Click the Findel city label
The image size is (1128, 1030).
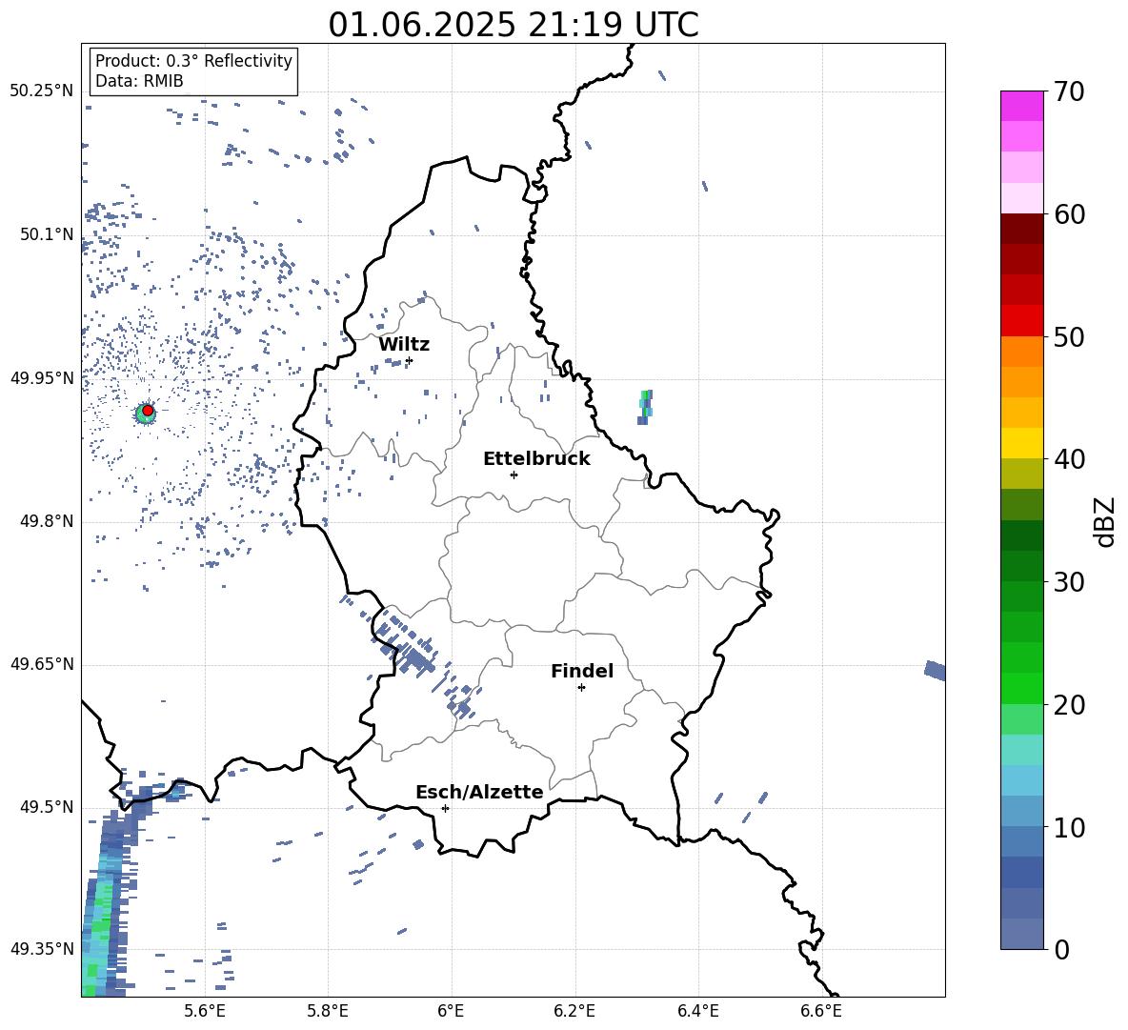[x=582, y=671]
